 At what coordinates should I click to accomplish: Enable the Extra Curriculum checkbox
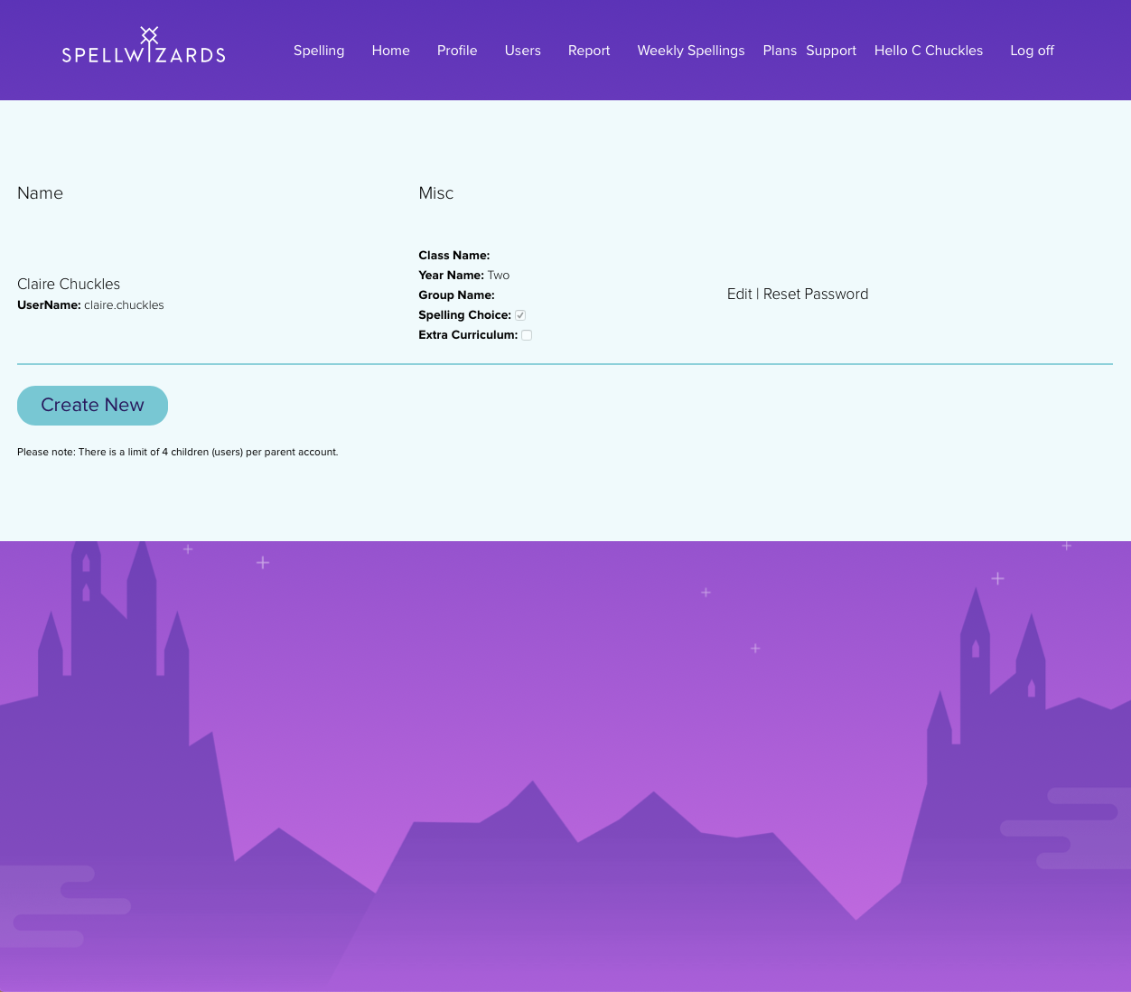[527, 335]
